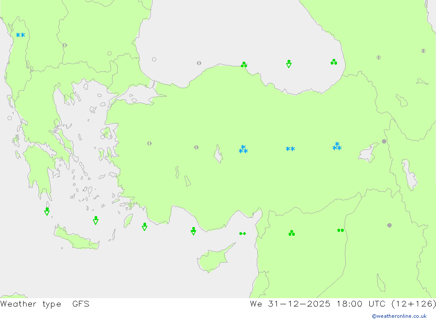436x320 pixels.
Task: Click the green shower symbol south of Antalya
Action: pos(194,231)
